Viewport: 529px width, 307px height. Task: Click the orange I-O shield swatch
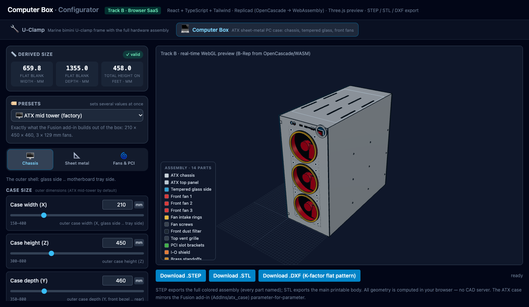pos(167,252)
